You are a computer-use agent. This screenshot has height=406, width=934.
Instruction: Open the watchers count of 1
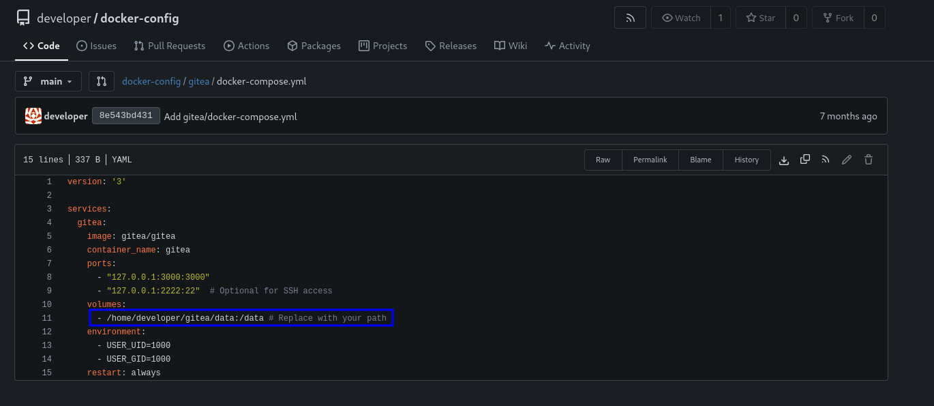coord(721,18)
